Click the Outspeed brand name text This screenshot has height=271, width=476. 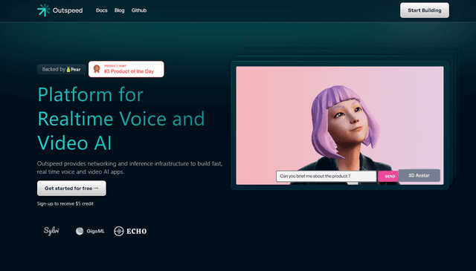(68, 10)
